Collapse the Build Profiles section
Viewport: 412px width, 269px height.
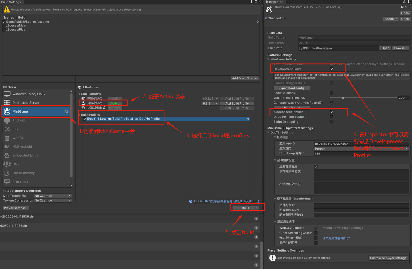coord(80,115)
